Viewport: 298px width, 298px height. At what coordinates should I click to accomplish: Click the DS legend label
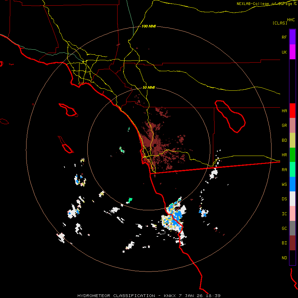[x=284, y=199]
